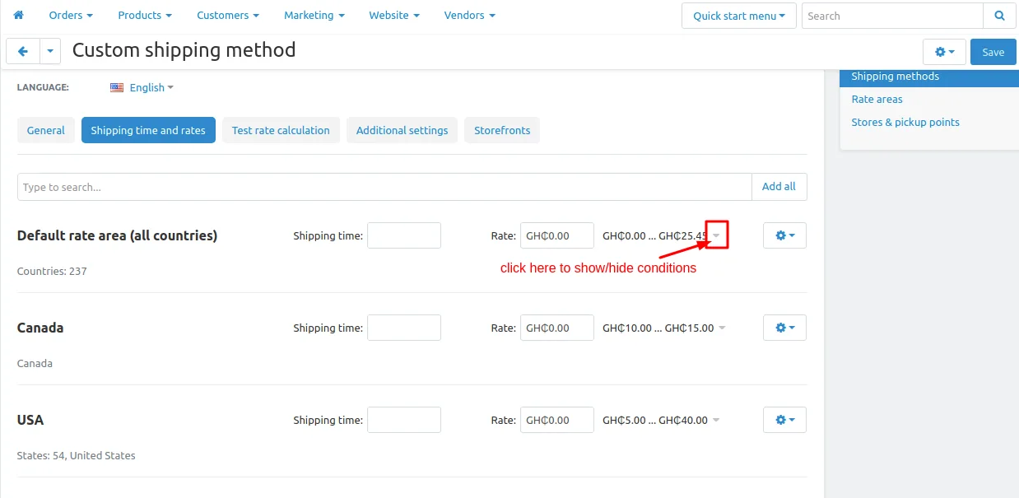
Task: Show conditions for Default rate area
Action: 717,235
